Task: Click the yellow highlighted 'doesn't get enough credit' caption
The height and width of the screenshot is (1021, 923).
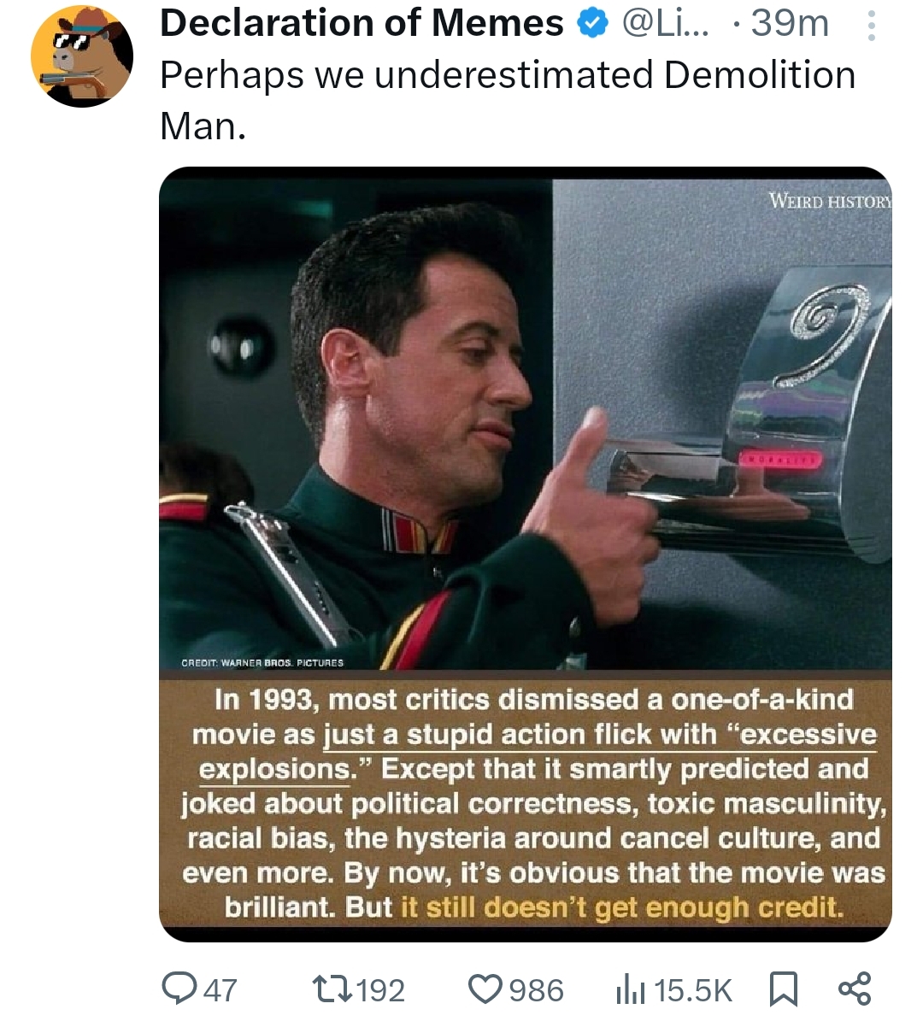Action: pos(621,907)
